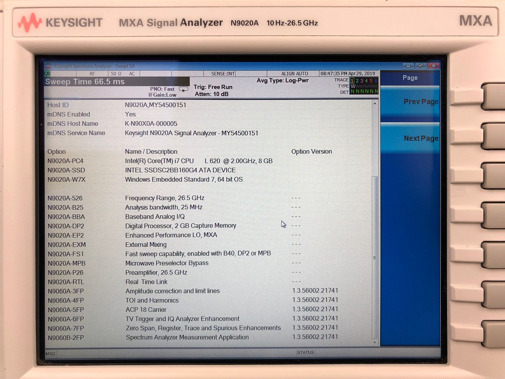Select option N9020A-PC4

click(66, 161)
